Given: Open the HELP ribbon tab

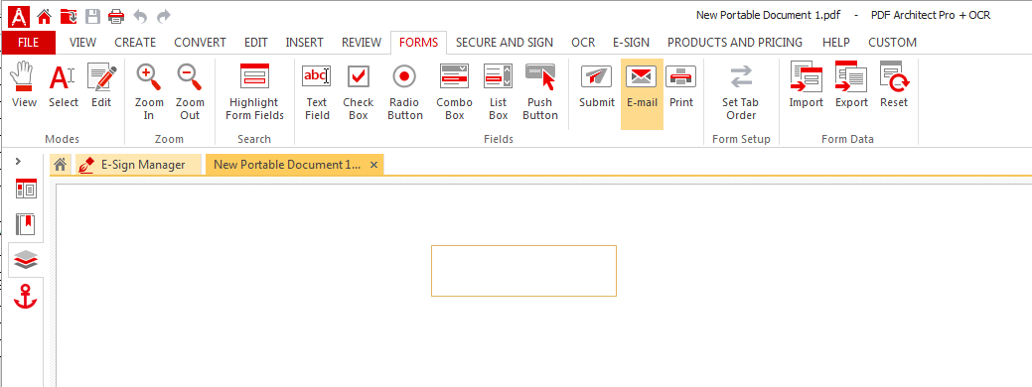Looking at the screenshot, I should click(x=836, y=43).
